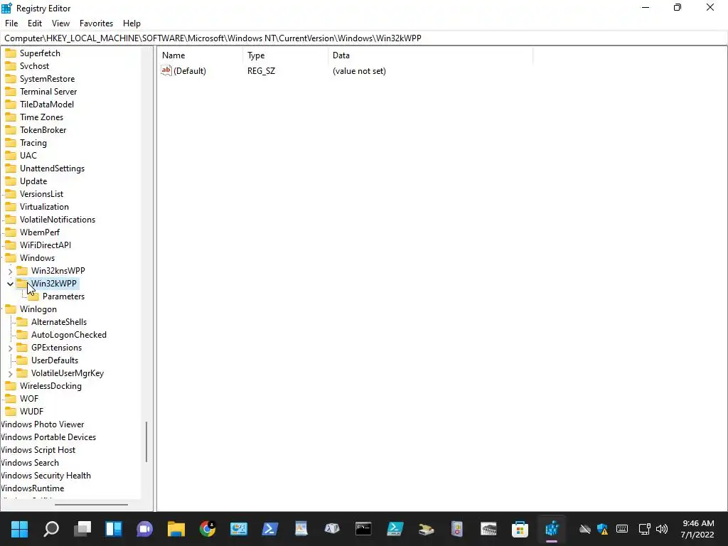
Task: Open Command Prompt from the taskbar
Action: pyautogui.click(x=363, y=528)
